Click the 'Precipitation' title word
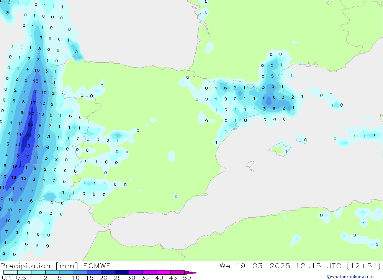The image size is (383, 280). click(25, 266)
